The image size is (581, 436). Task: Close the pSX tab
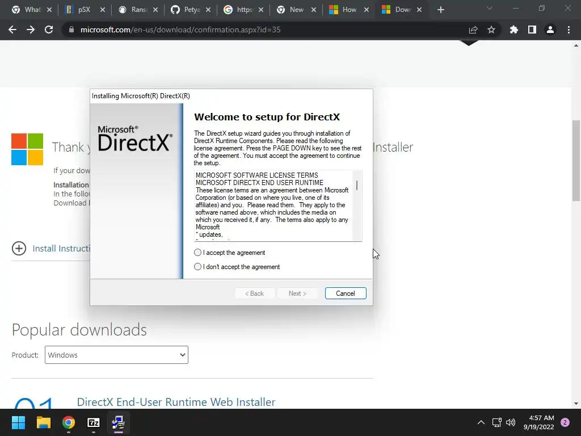click(x=103, y=10)
